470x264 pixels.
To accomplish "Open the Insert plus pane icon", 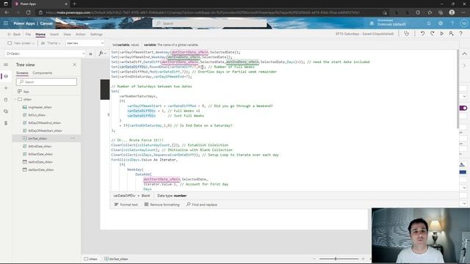I will [x=6, y=88].
